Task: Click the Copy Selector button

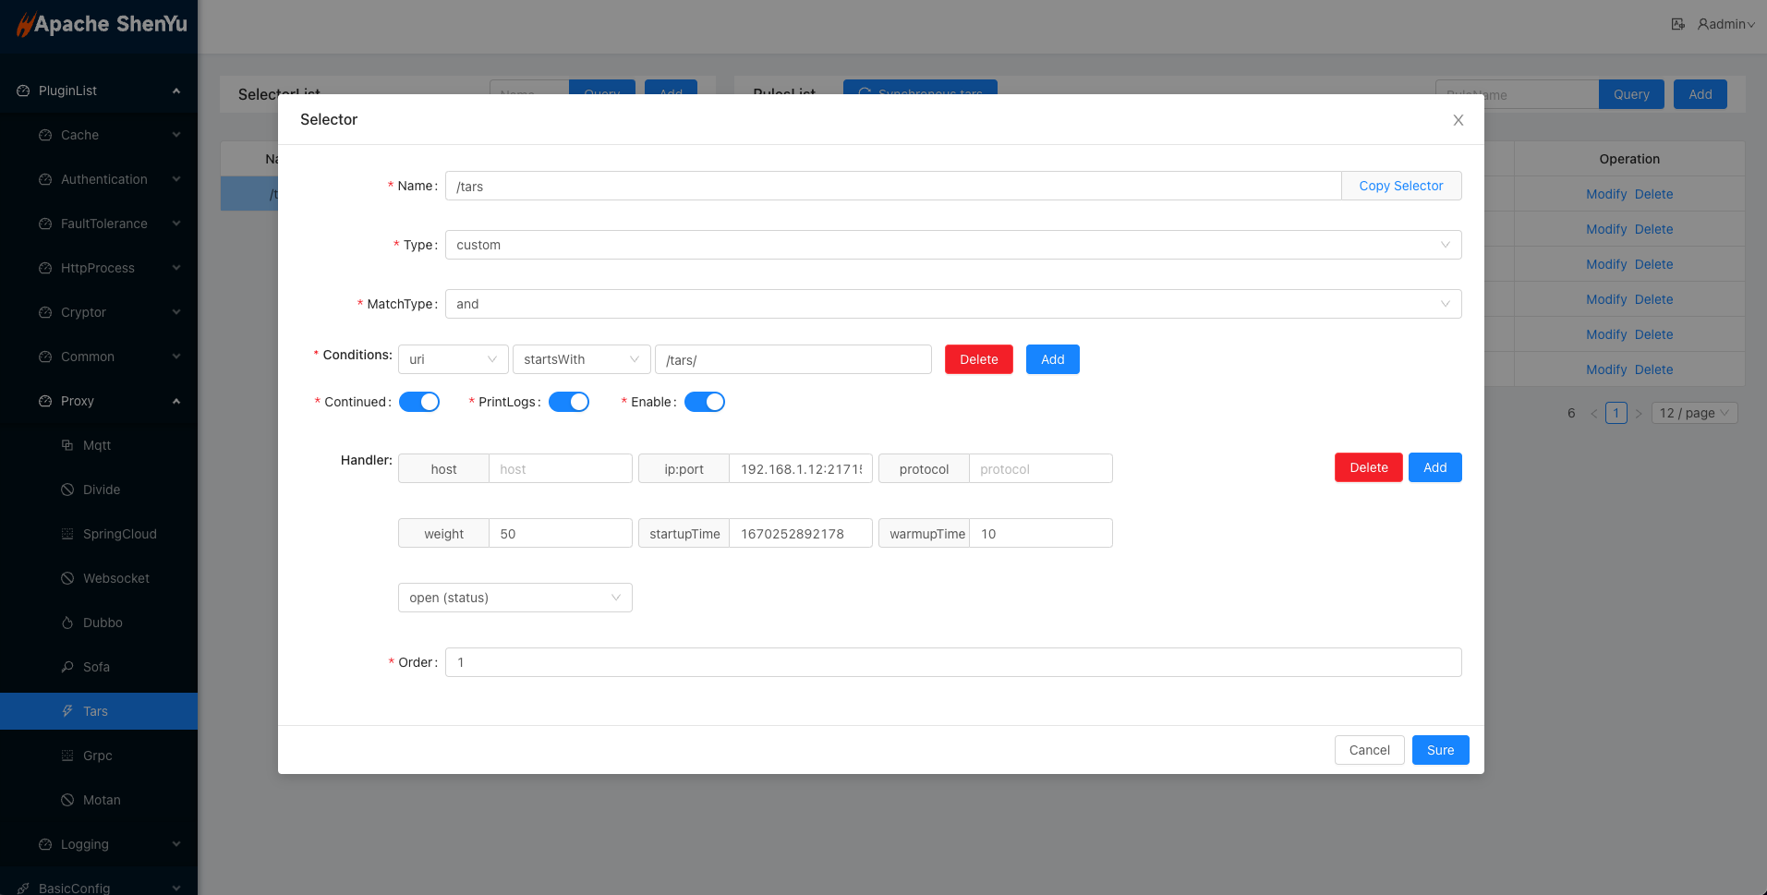Action: [1400, 186]
